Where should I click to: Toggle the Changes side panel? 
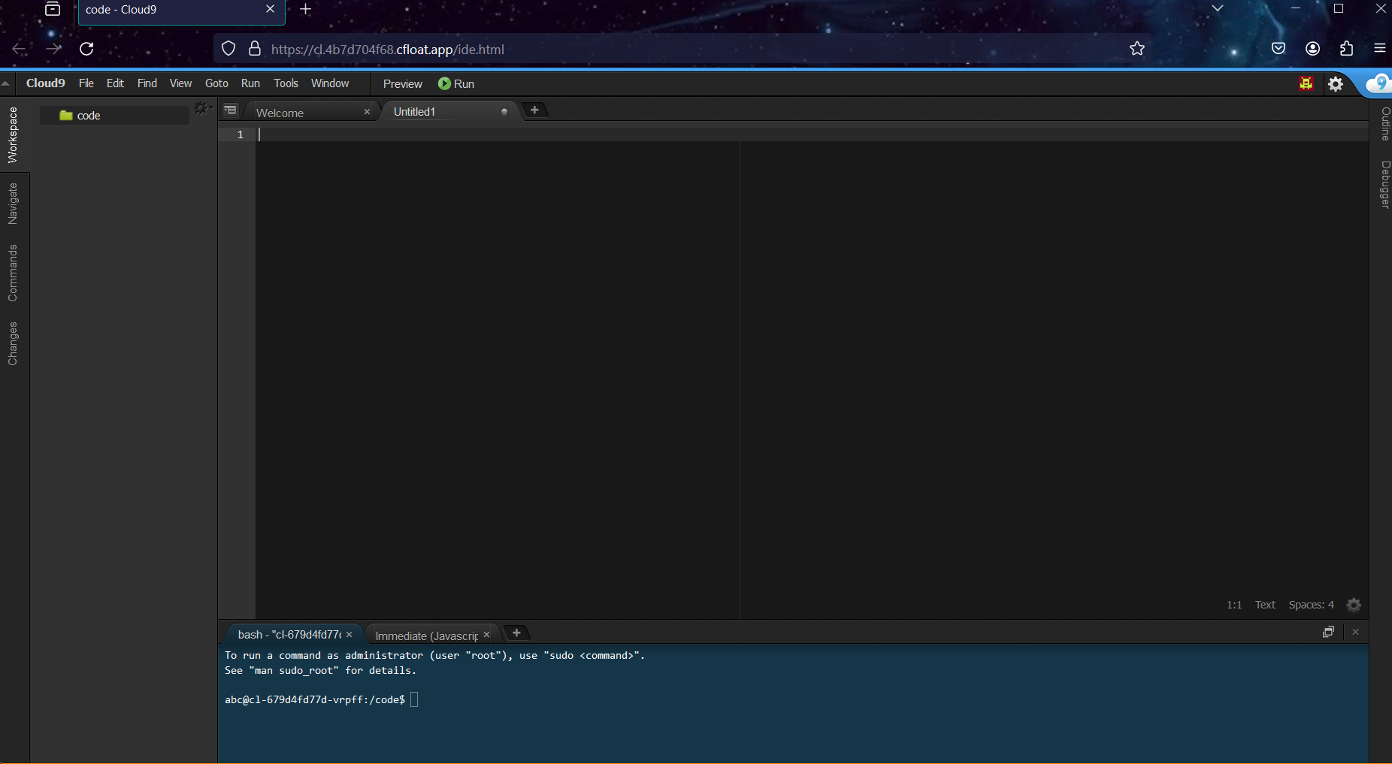[13, 343]
